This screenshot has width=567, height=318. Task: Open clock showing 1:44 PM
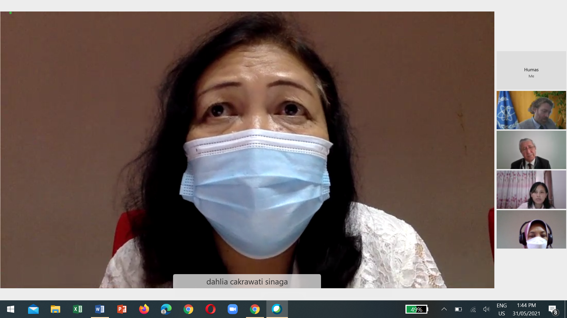[526, 309]
